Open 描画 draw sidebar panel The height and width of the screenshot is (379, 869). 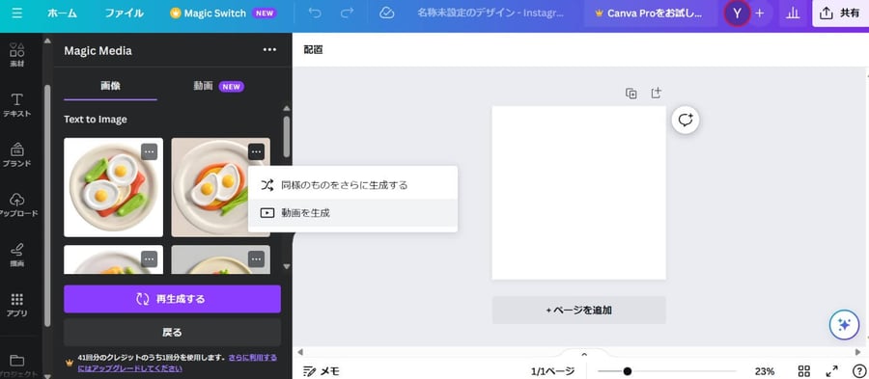[x=17, y=255]
